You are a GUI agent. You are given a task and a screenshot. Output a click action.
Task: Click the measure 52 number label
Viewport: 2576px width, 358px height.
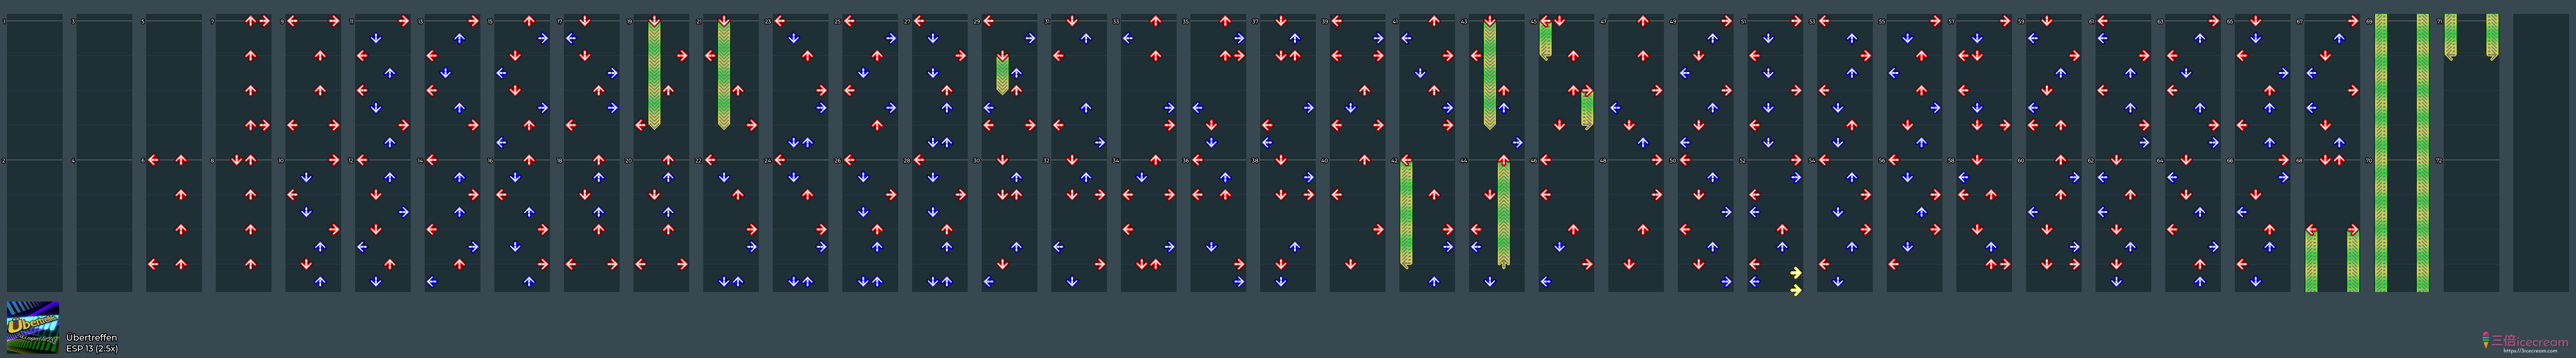pos(1743,161)
